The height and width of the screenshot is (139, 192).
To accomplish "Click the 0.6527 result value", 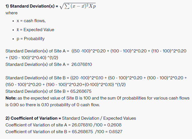I will tap(115, 132).
